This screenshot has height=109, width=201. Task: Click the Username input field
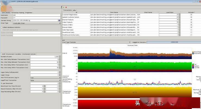[36, 15]
